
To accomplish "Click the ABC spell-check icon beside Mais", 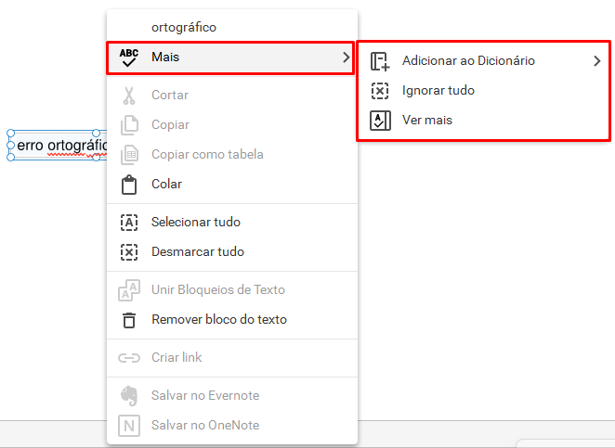I will (128, 58).
